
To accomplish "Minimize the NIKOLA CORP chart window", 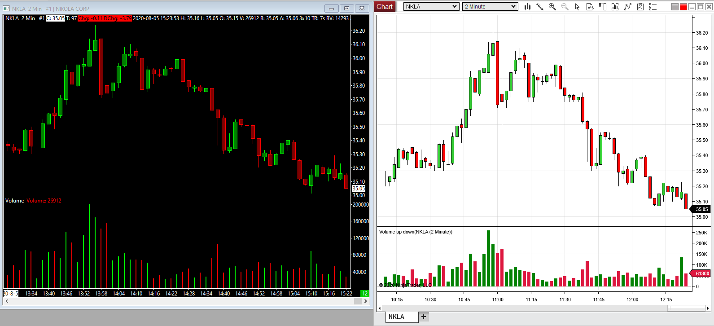I will tap(331, 9).
